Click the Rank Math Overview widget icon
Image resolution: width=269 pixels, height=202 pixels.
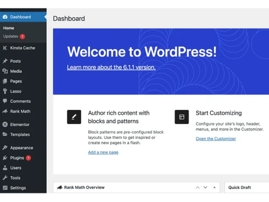pos(60,187)
